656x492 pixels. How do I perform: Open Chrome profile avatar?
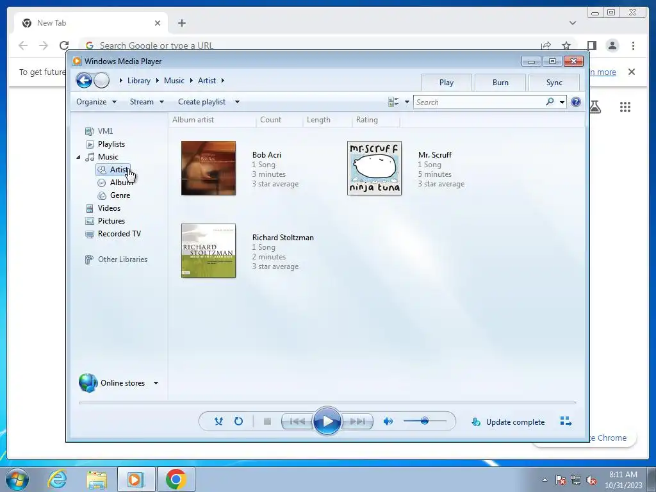pos(612,45)
